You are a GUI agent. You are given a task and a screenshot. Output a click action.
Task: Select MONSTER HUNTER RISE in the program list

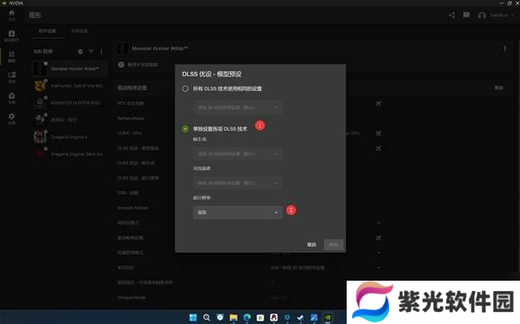point(69,103)
